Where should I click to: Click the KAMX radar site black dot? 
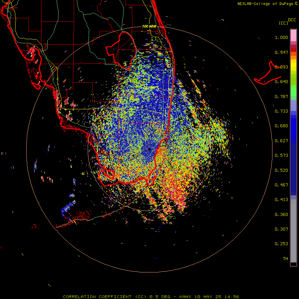(149, 149)
